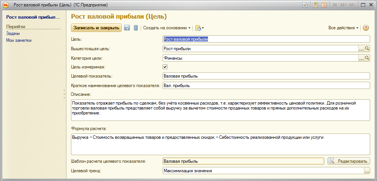Viewport: 377px width, 181px height.
Task: Click the calculator icon in title bar
Action: 315,5
